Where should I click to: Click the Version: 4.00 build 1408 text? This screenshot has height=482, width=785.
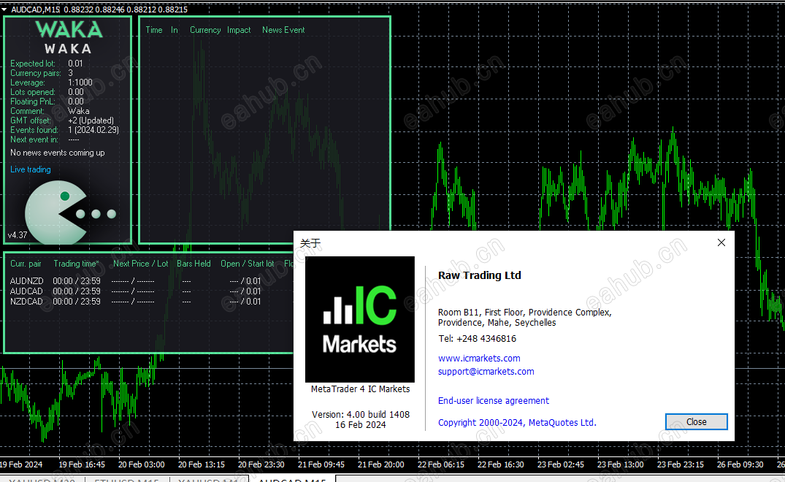point(361,414)
